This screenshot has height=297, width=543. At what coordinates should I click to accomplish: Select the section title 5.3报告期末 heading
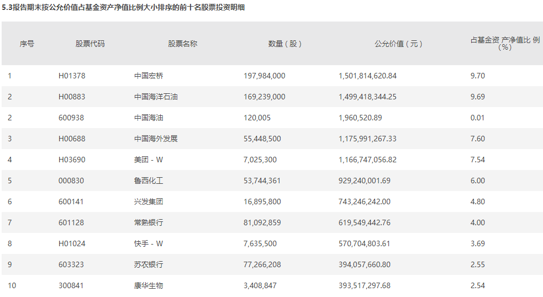tap(123, 7)
